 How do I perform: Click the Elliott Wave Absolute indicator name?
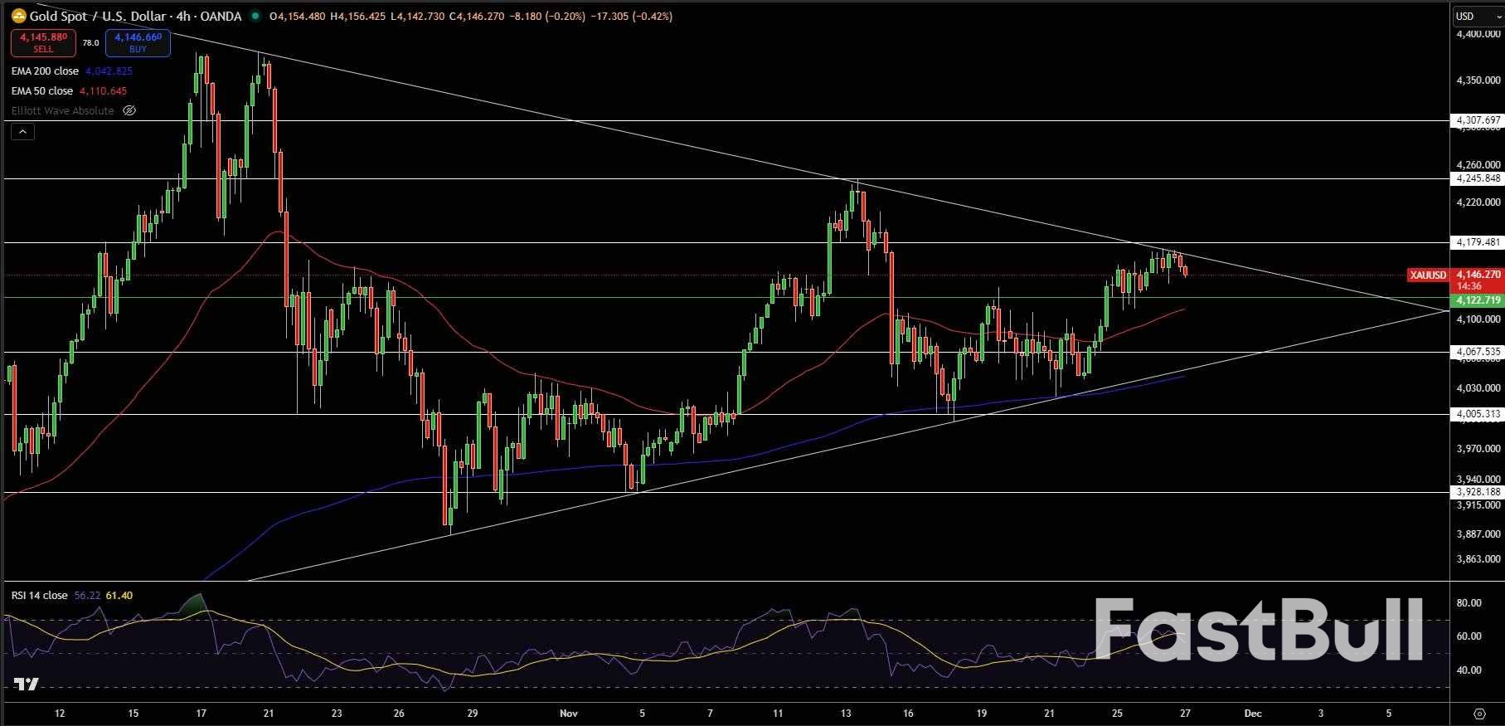tap(63, 110)
